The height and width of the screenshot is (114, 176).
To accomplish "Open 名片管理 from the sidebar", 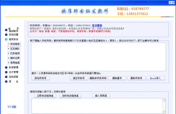I will pyautogui.click(x=13, y=72).
